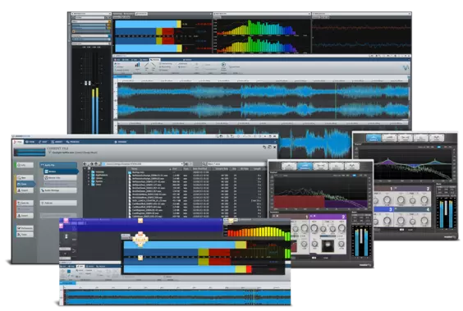Select the fade-in ramp icon in Process ribbon

[x=146, y=66]
